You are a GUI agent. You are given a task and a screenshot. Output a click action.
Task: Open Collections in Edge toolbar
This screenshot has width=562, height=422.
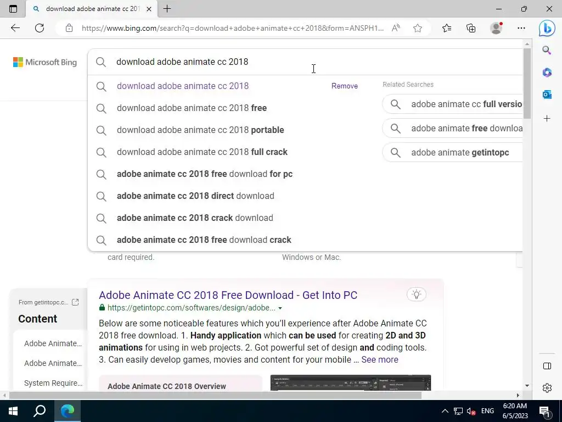click(471, 28)
